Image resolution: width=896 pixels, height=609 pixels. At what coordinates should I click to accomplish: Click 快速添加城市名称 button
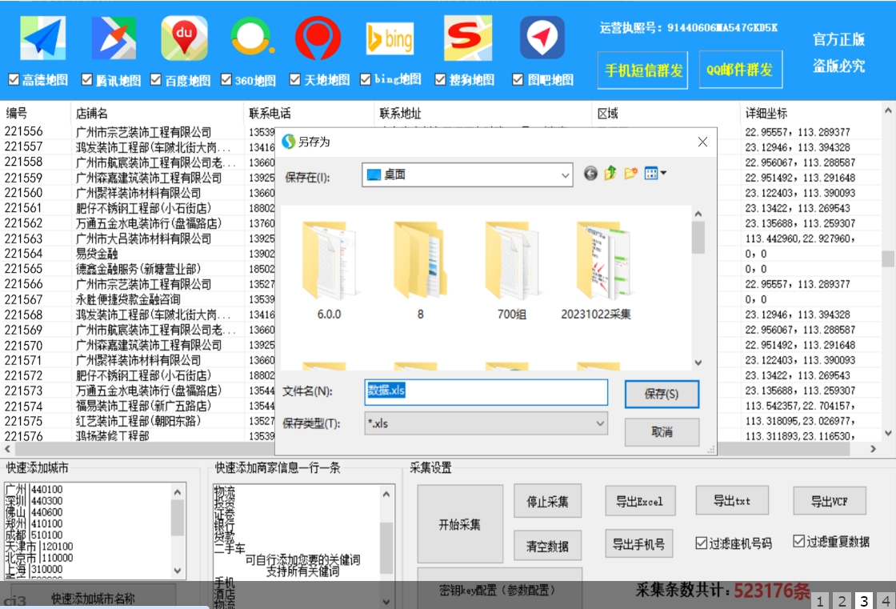click(93, 598)
